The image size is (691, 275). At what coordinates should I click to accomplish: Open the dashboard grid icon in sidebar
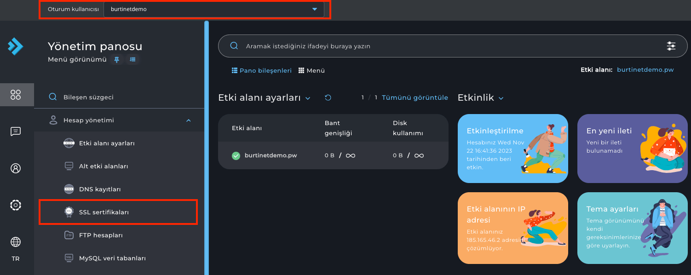[x=16, y=95]
